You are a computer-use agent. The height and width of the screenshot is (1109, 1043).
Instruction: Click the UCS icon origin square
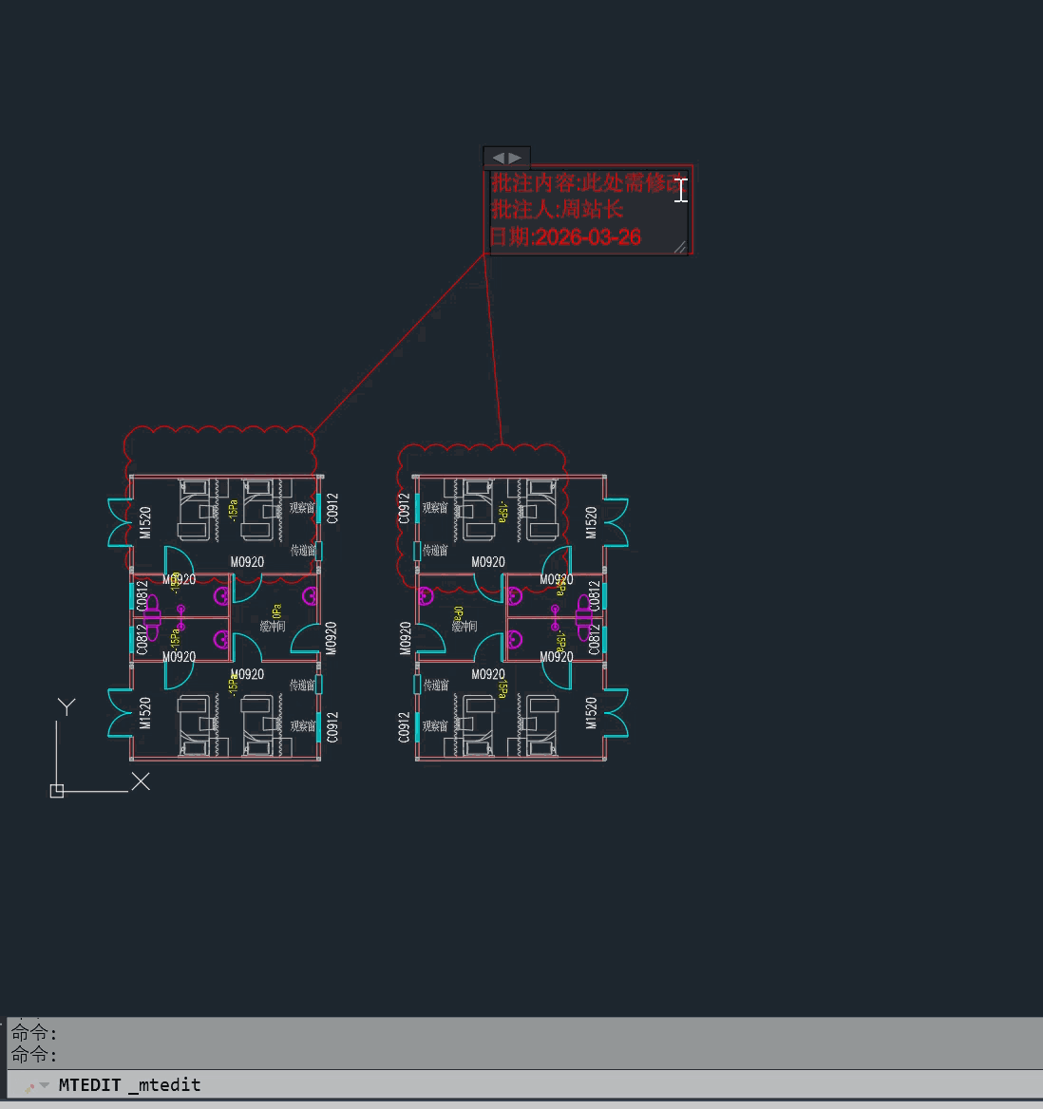[57, 791]
